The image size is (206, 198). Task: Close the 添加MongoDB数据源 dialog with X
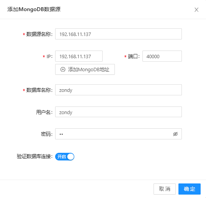[196, 10]
